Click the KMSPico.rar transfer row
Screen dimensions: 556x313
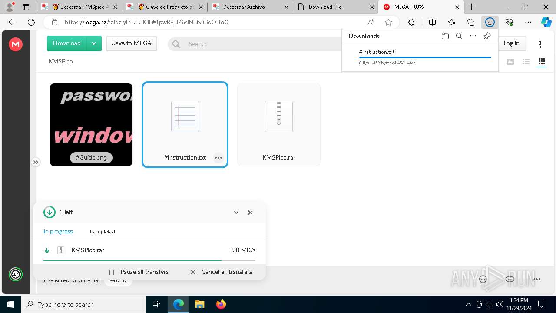point(149,250)
